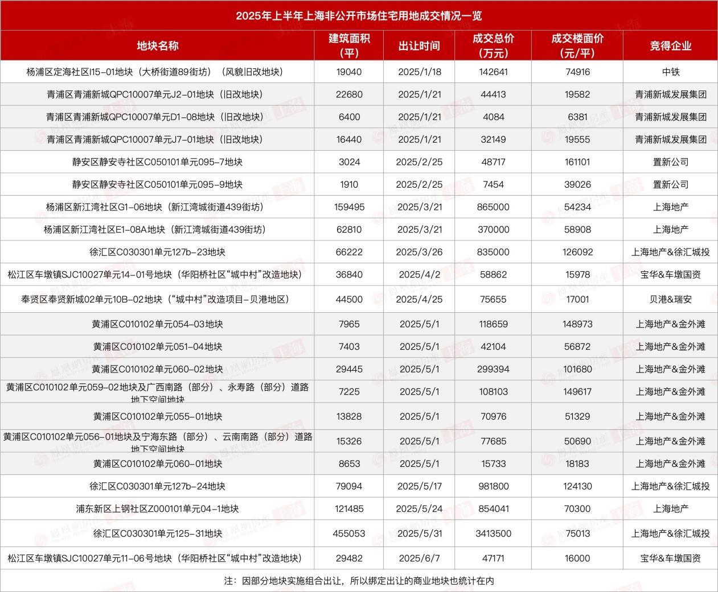Viewport: 718px width, 592px height.
Task: Select the 徐汇区C030301单元125-31地块 row name
Action: [157, 534]
